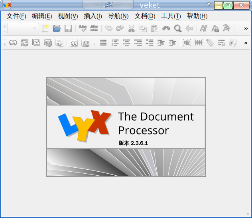The image size is (252, 218).
Task: Insert table float icon
Action: 199,43
